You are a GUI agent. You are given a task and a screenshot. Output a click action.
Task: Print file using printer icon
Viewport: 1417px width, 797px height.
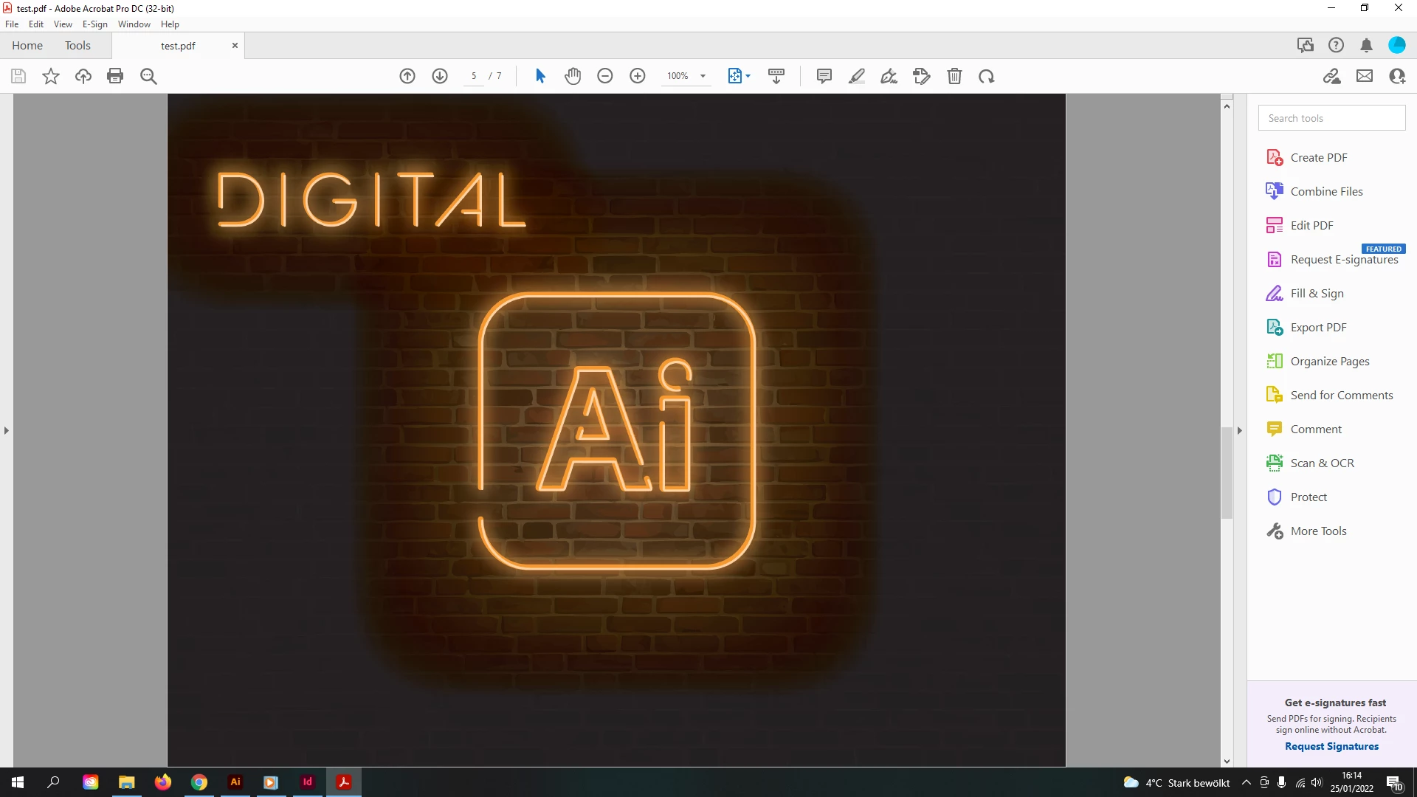(x=115, y=76)
